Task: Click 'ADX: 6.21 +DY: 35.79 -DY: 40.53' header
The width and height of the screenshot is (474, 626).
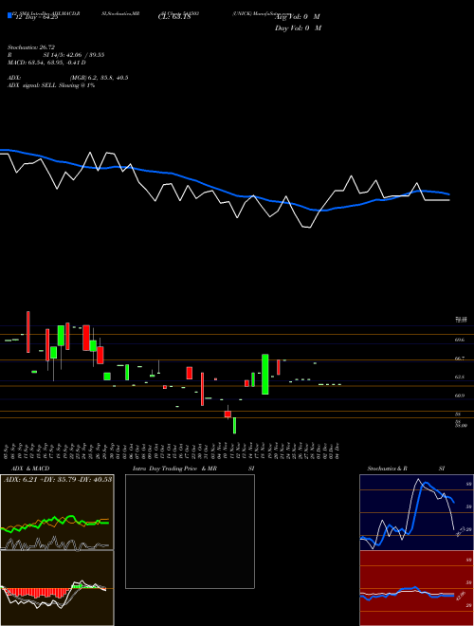Action: pos(58,479)
